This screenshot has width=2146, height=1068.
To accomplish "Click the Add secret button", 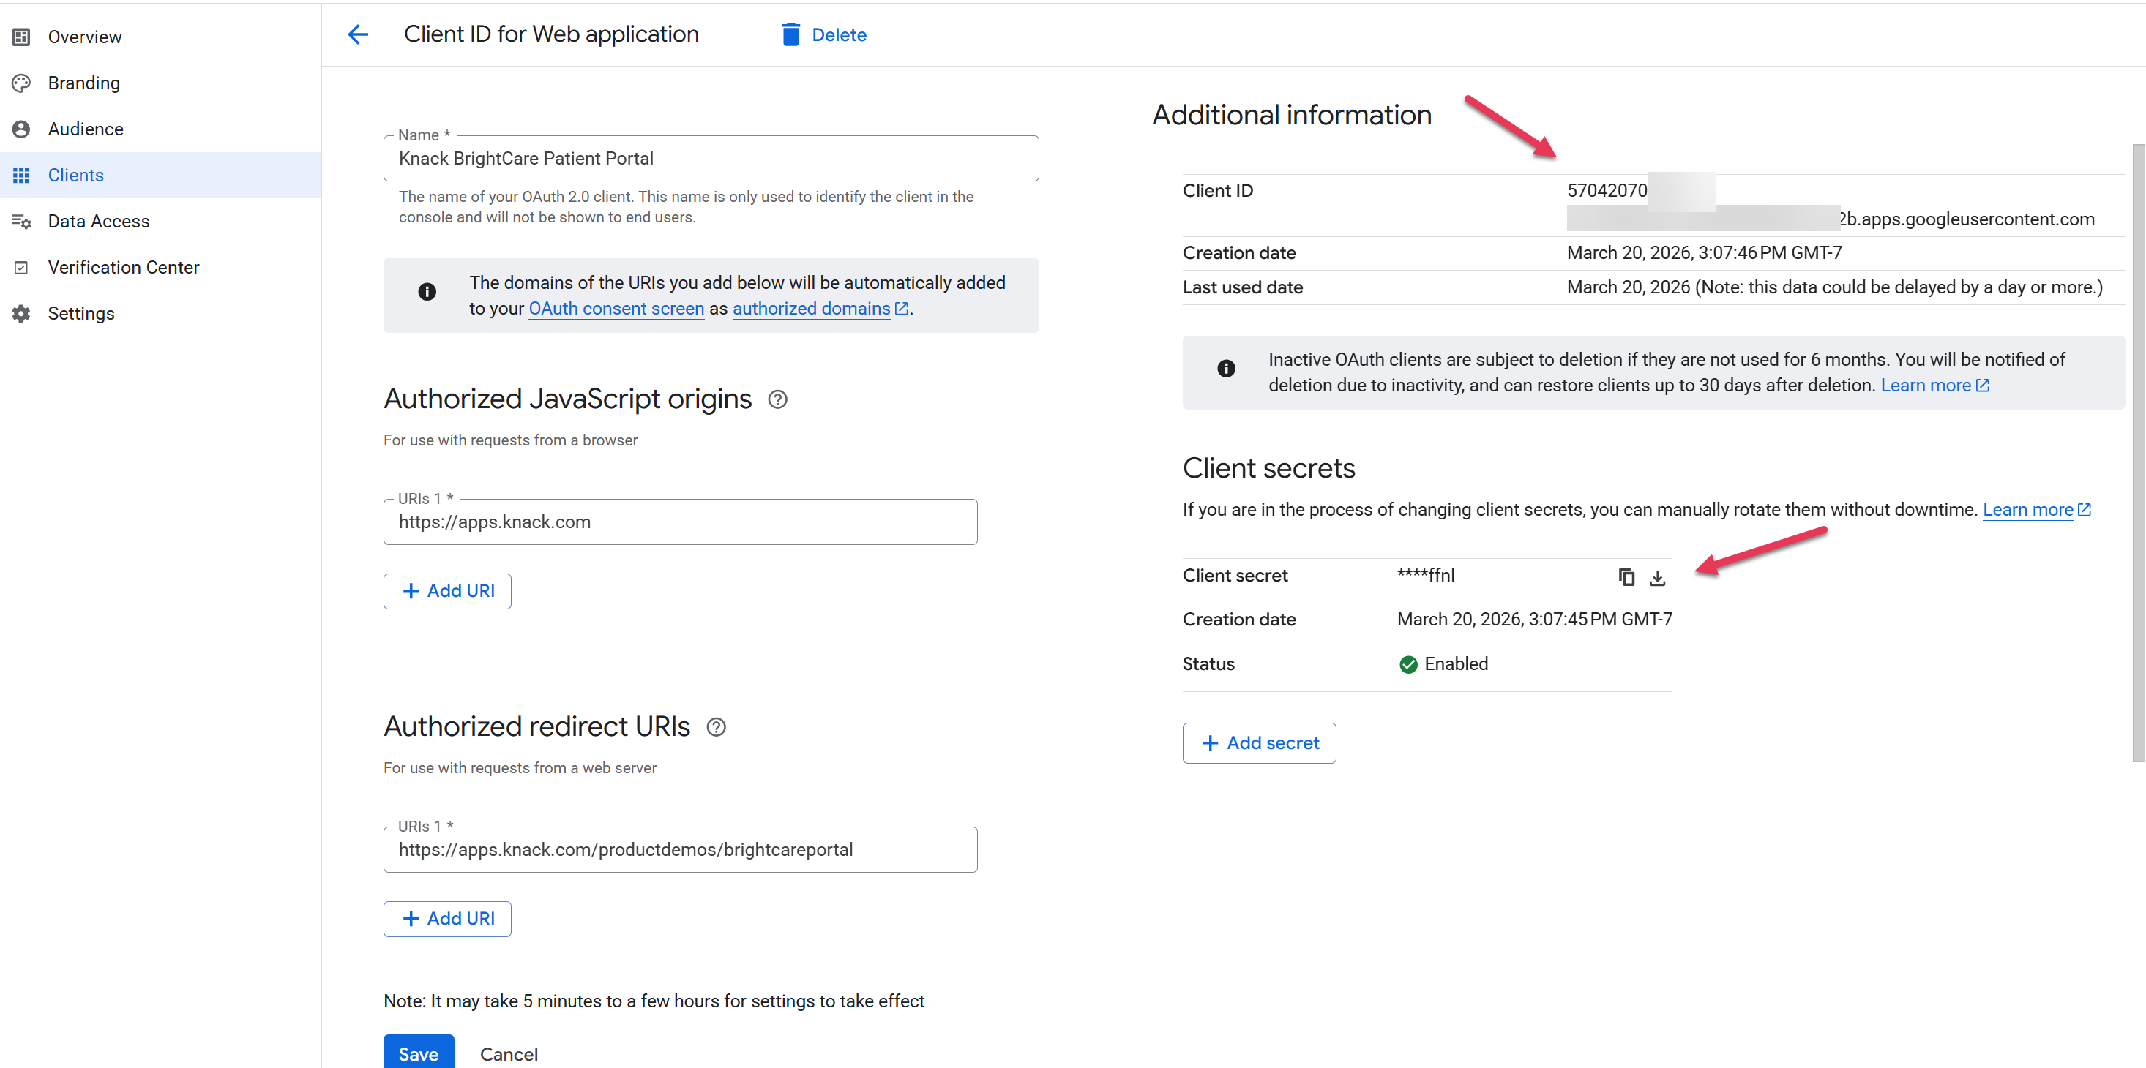I will click(x=1259, y=742).
